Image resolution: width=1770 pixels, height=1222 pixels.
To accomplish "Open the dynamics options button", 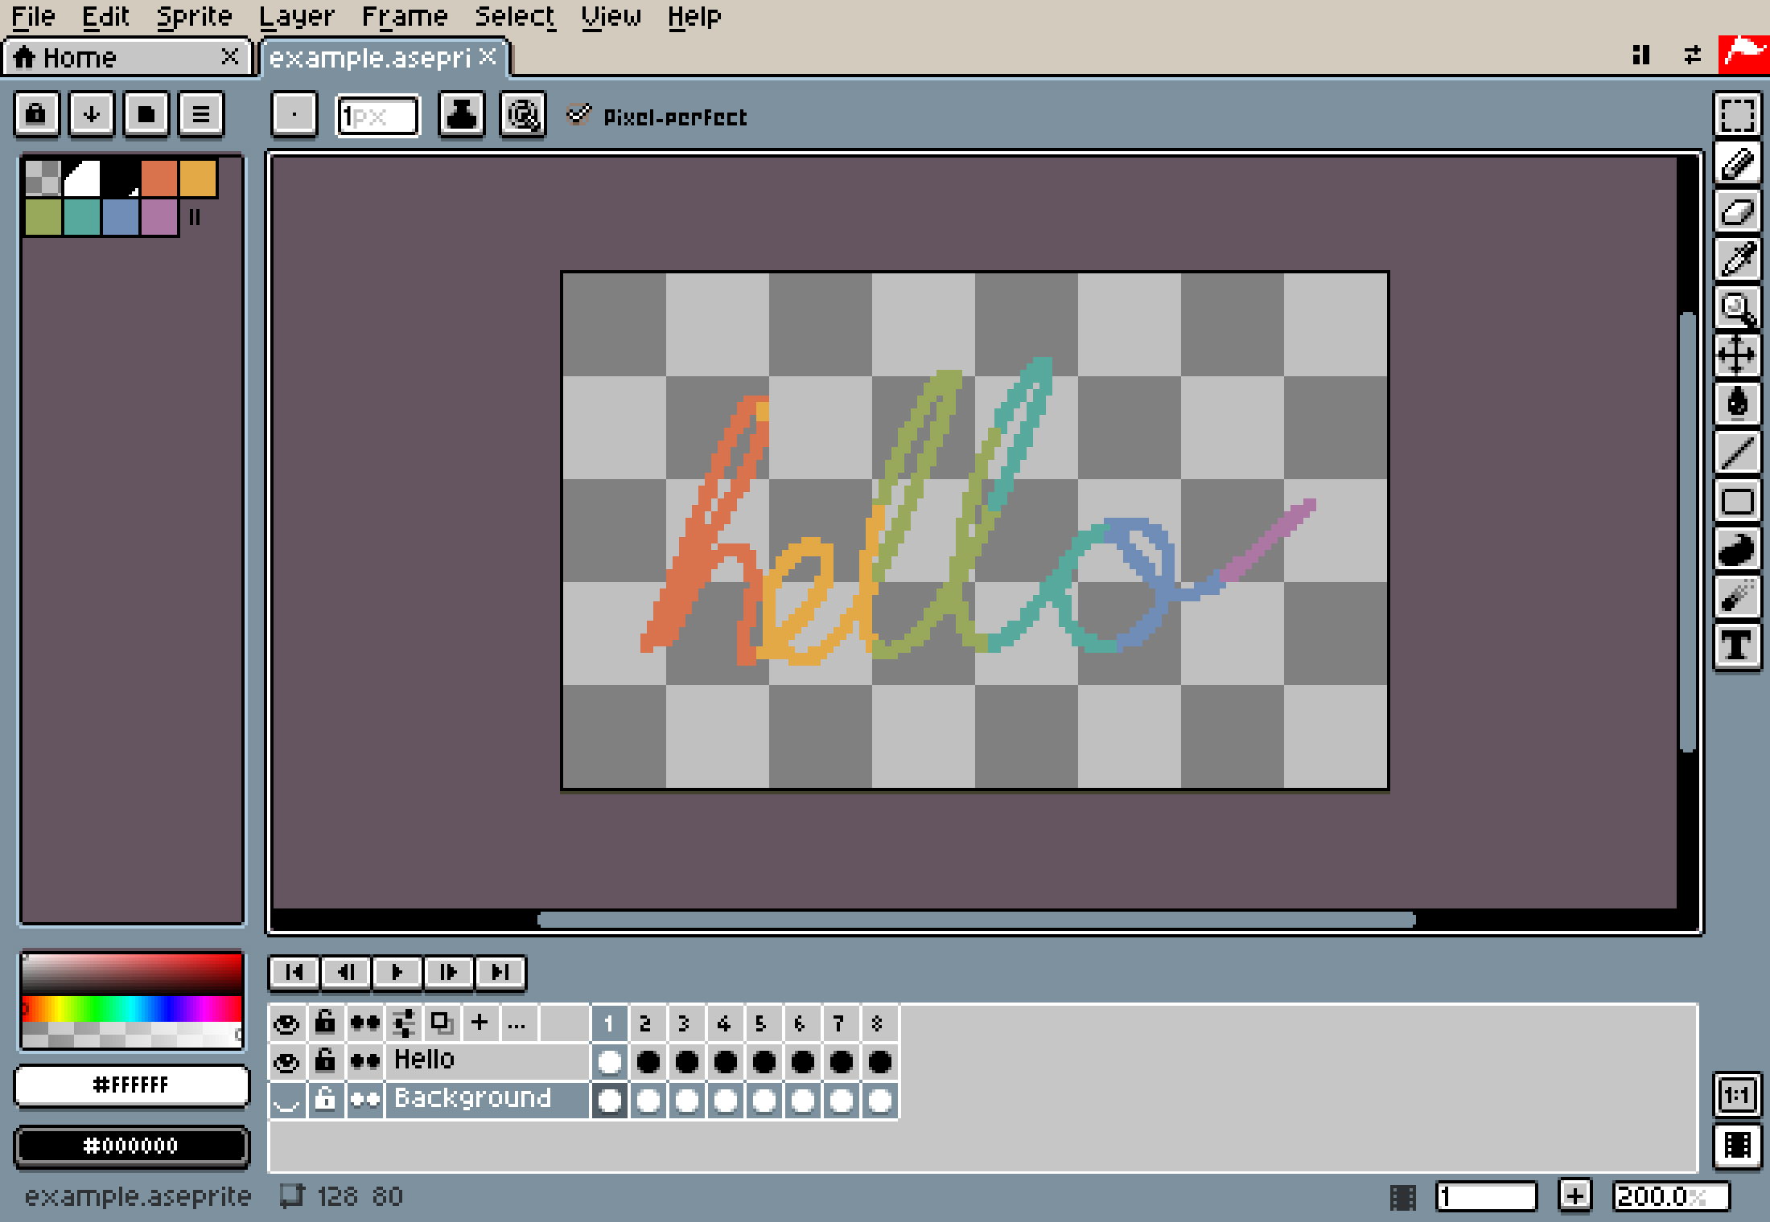I will [523, 115].
